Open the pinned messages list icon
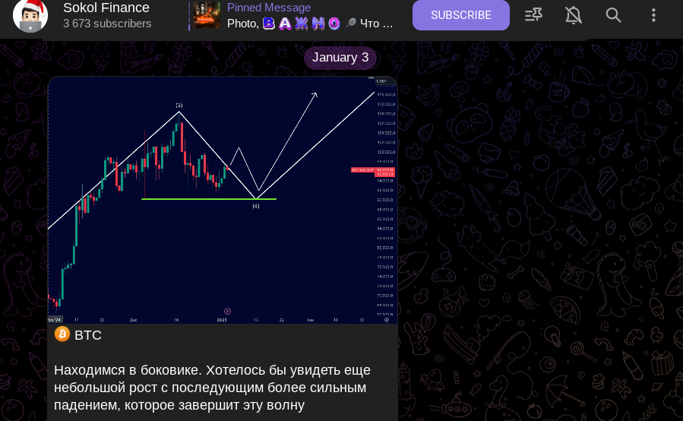Image resolution: width=683 pixels, height=421 pixels. pos(533,15)
